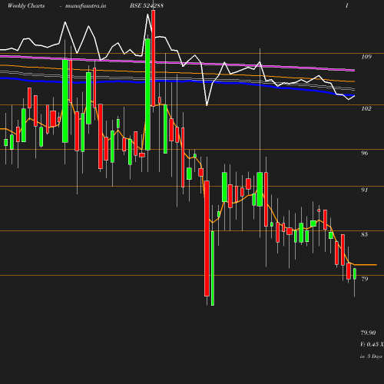
Task: Click the 79.90 last price value
Action: [x=368, y=333]
